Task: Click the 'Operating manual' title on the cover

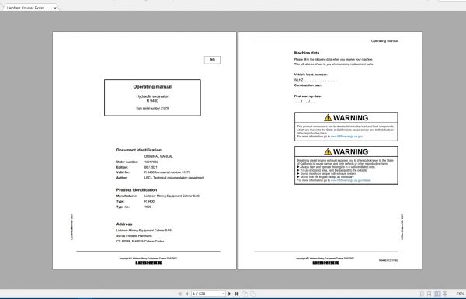Action: 152,87
